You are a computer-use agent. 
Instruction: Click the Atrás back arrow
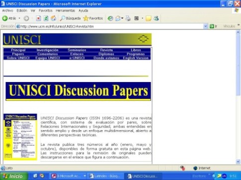(9, 18)
